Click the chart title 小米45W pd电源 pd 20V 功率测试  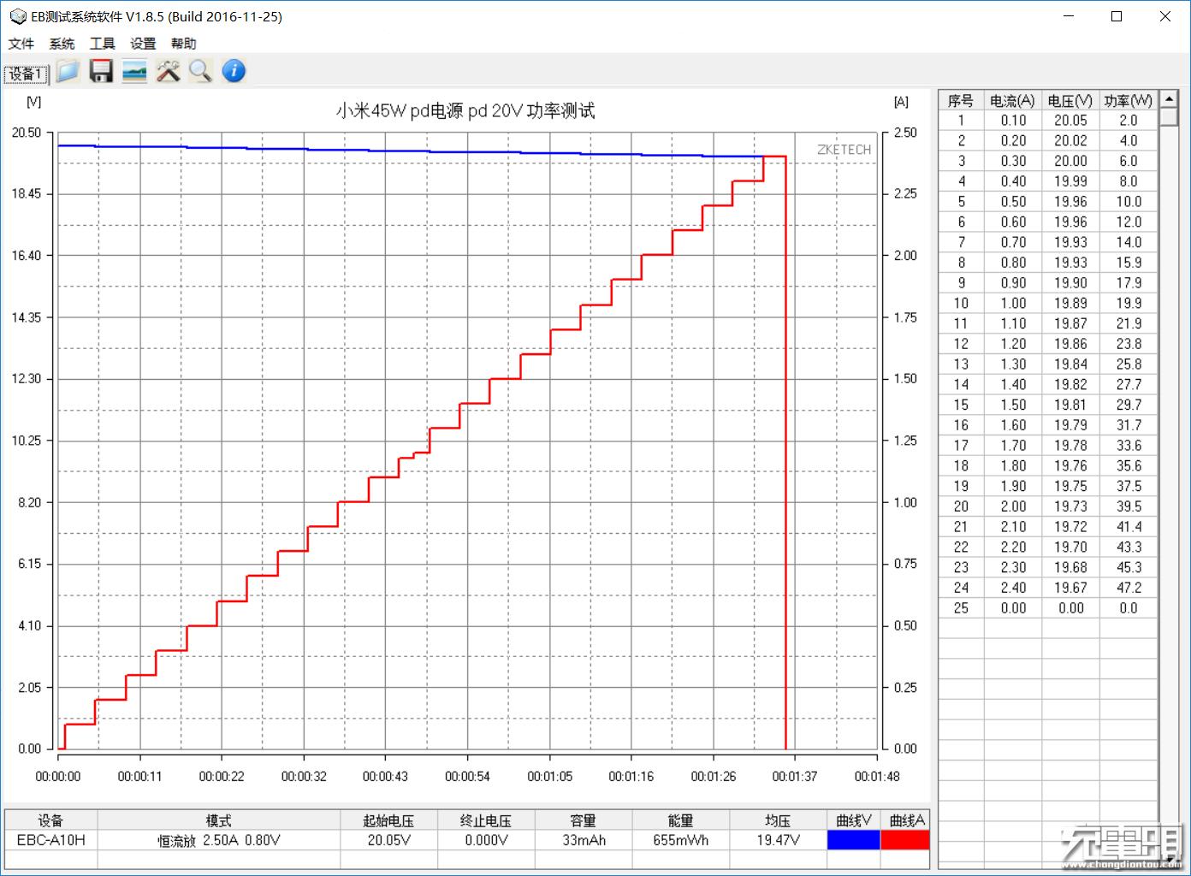click(x=465, y=110)
